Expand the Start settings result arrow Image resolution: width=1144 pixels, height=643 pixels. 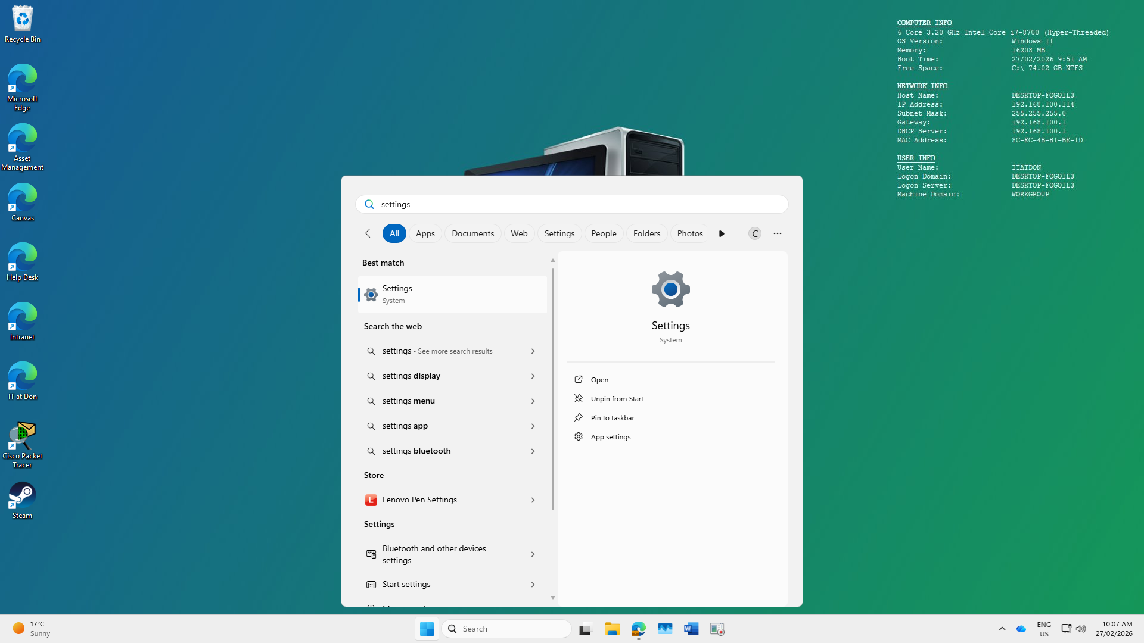(533, 585)
